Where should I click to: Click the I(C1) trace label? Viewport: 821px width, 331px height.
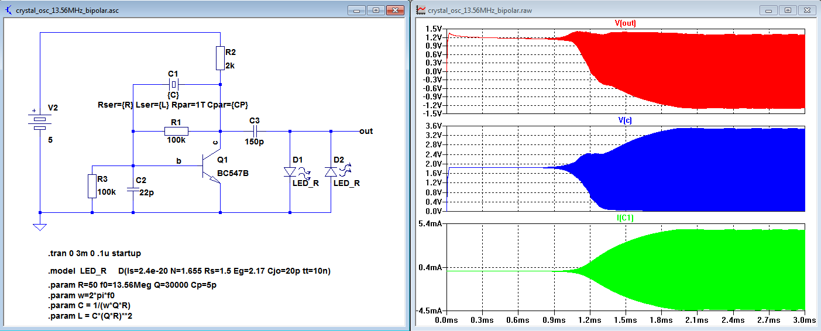coord(624,218)
